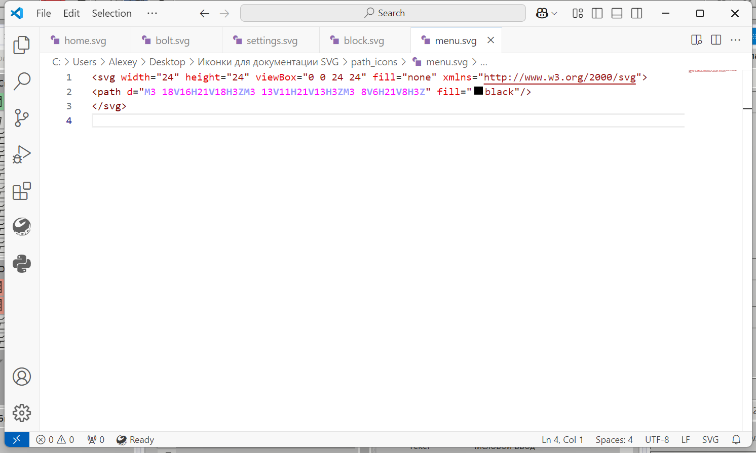Open the Accounts menu icon
Image resolution: width=756 pixels, height=453 pixels.
[x=21, y=377]
